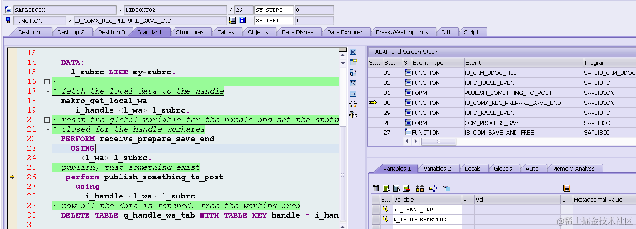Collapse the comment block at line 20

pyautogui.click(x=47, y=120)
